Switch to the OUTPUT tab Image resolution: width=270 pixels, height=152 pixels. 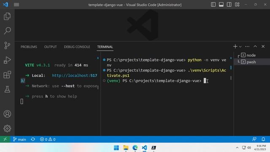coord(50,47)
